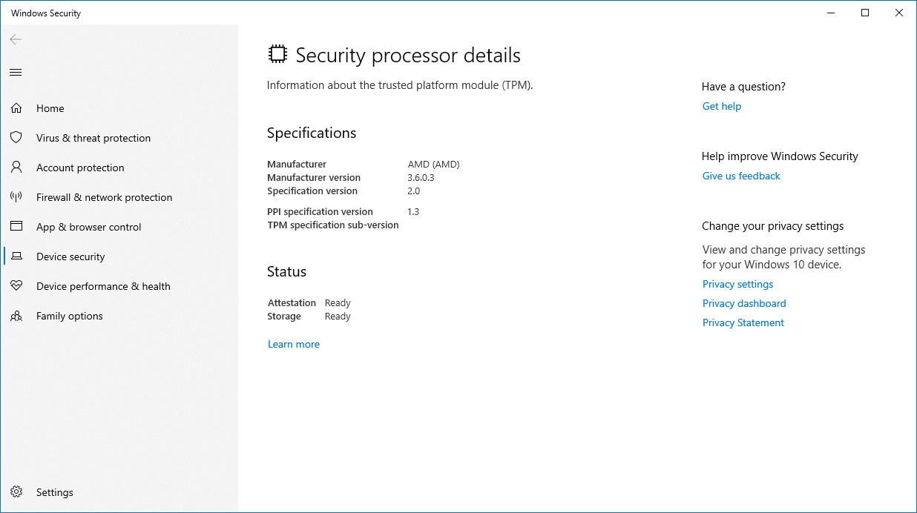Viewport: 917px width, 513px height.
Task: Click Give us feedback link
Action: [741, 176]
